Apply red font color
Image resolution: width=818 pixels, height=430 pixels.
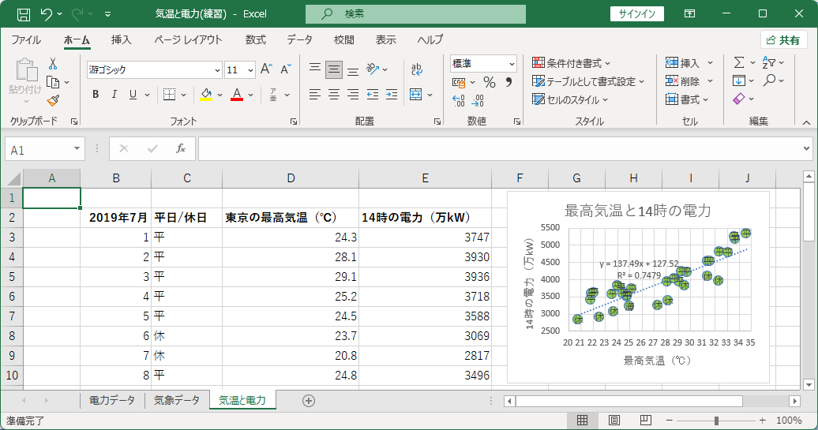point(237,95)
